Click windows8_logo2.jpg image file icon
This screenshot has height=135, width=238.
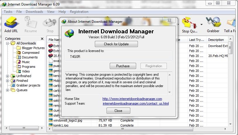(50, 120)
